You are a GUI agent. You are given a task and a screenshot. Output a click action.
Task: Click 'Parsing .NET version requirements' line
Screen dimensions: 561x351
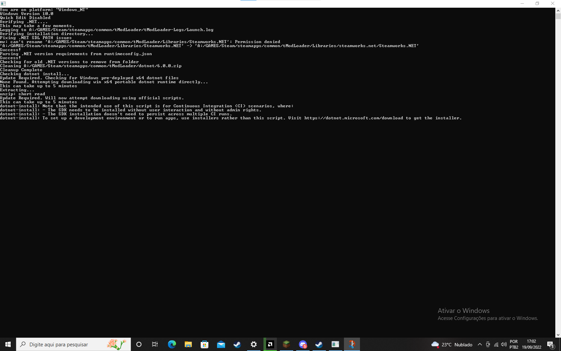coord(76,54)
